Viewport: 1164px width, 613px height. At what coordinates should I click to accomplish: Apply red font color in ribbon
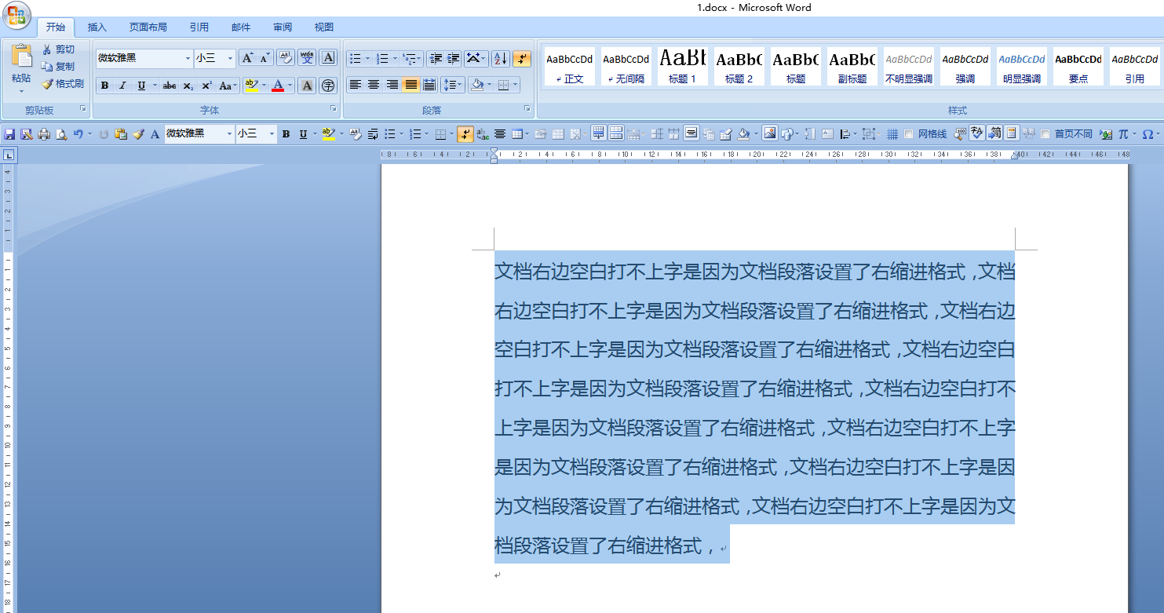278,86
